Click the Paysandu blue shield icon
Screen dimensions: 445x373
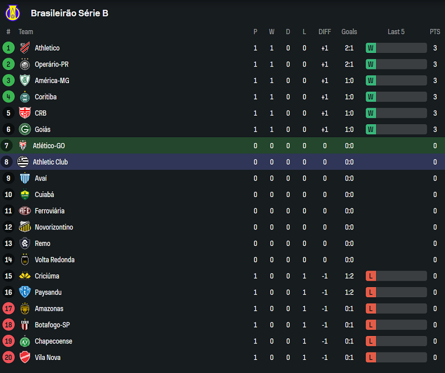tap(25, 292)
